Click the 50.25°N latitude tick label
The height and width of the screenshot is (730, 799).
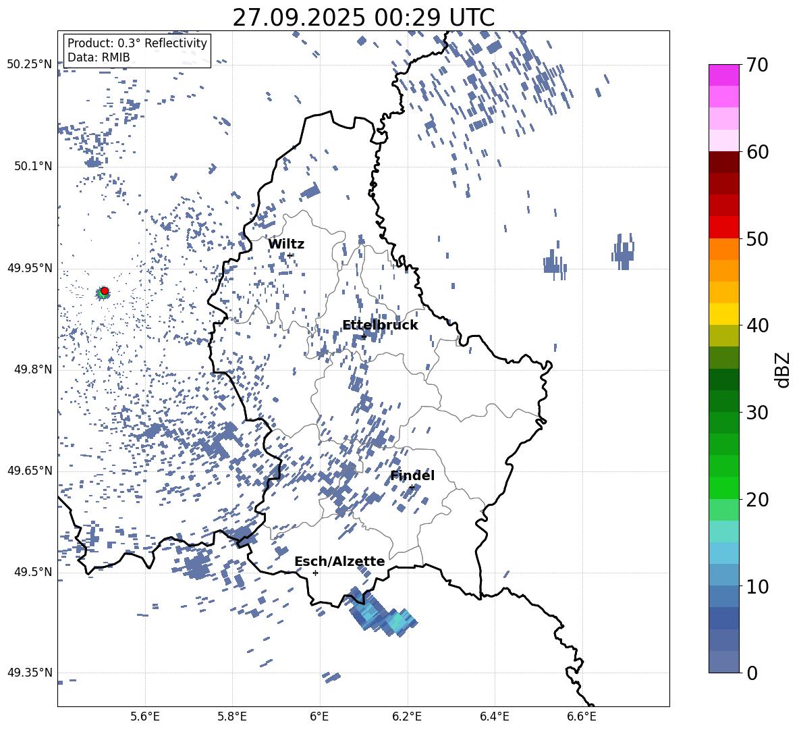click(30, 64)
